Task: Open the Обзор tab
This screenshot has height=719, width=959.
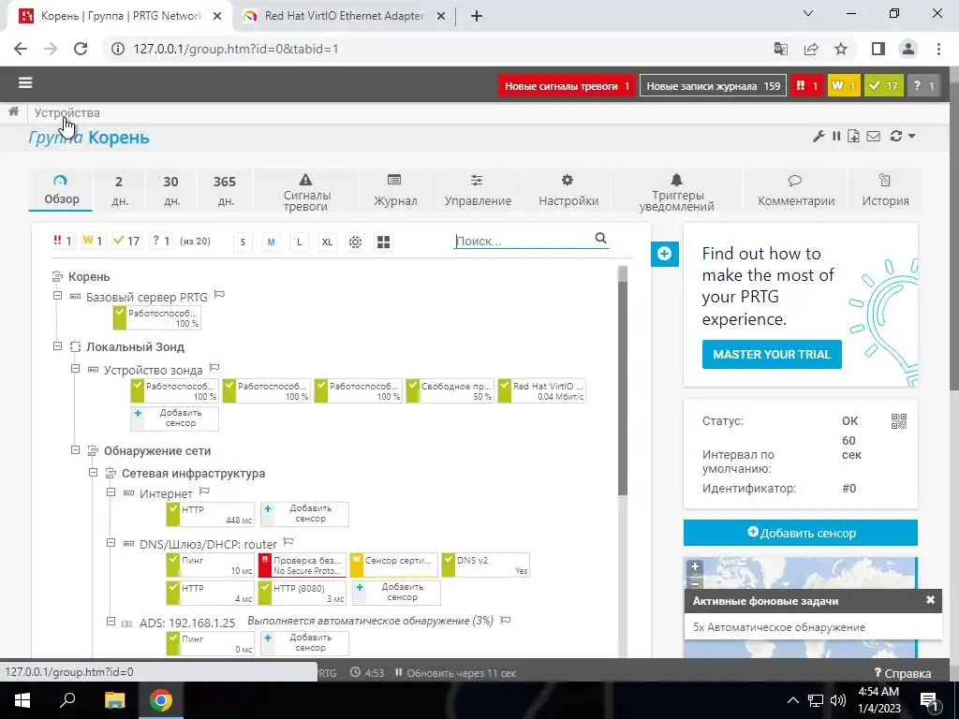Action: point(61,190)
